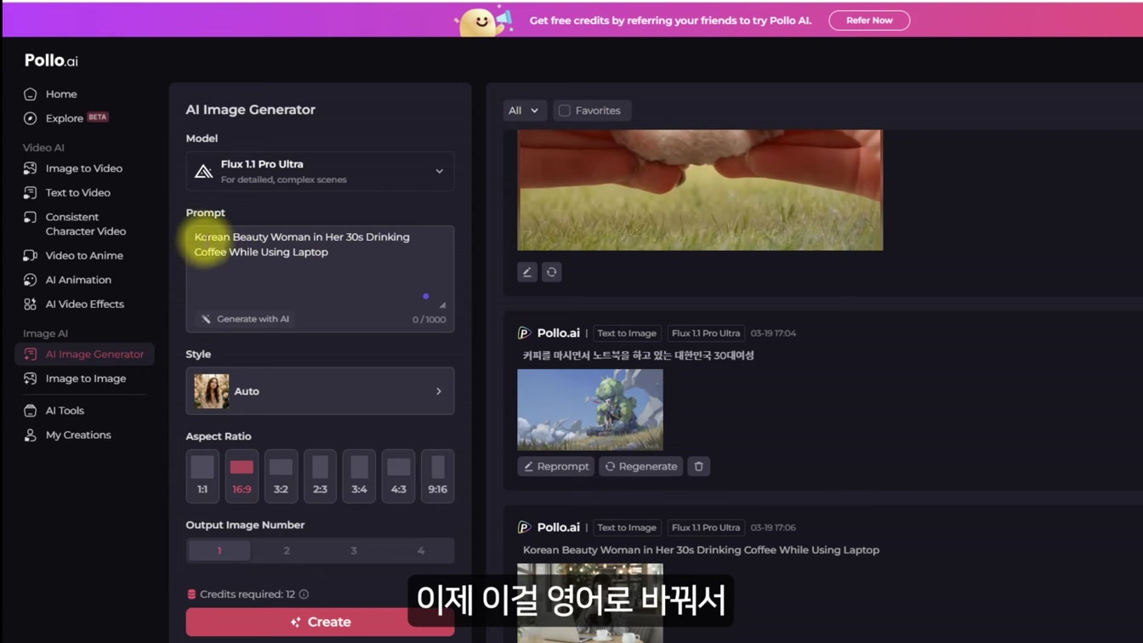This screenshot has width=1143, height=643.
Task: Click the Pollo.ai logo icon on 17:06 entry
Action: point(525,527)
